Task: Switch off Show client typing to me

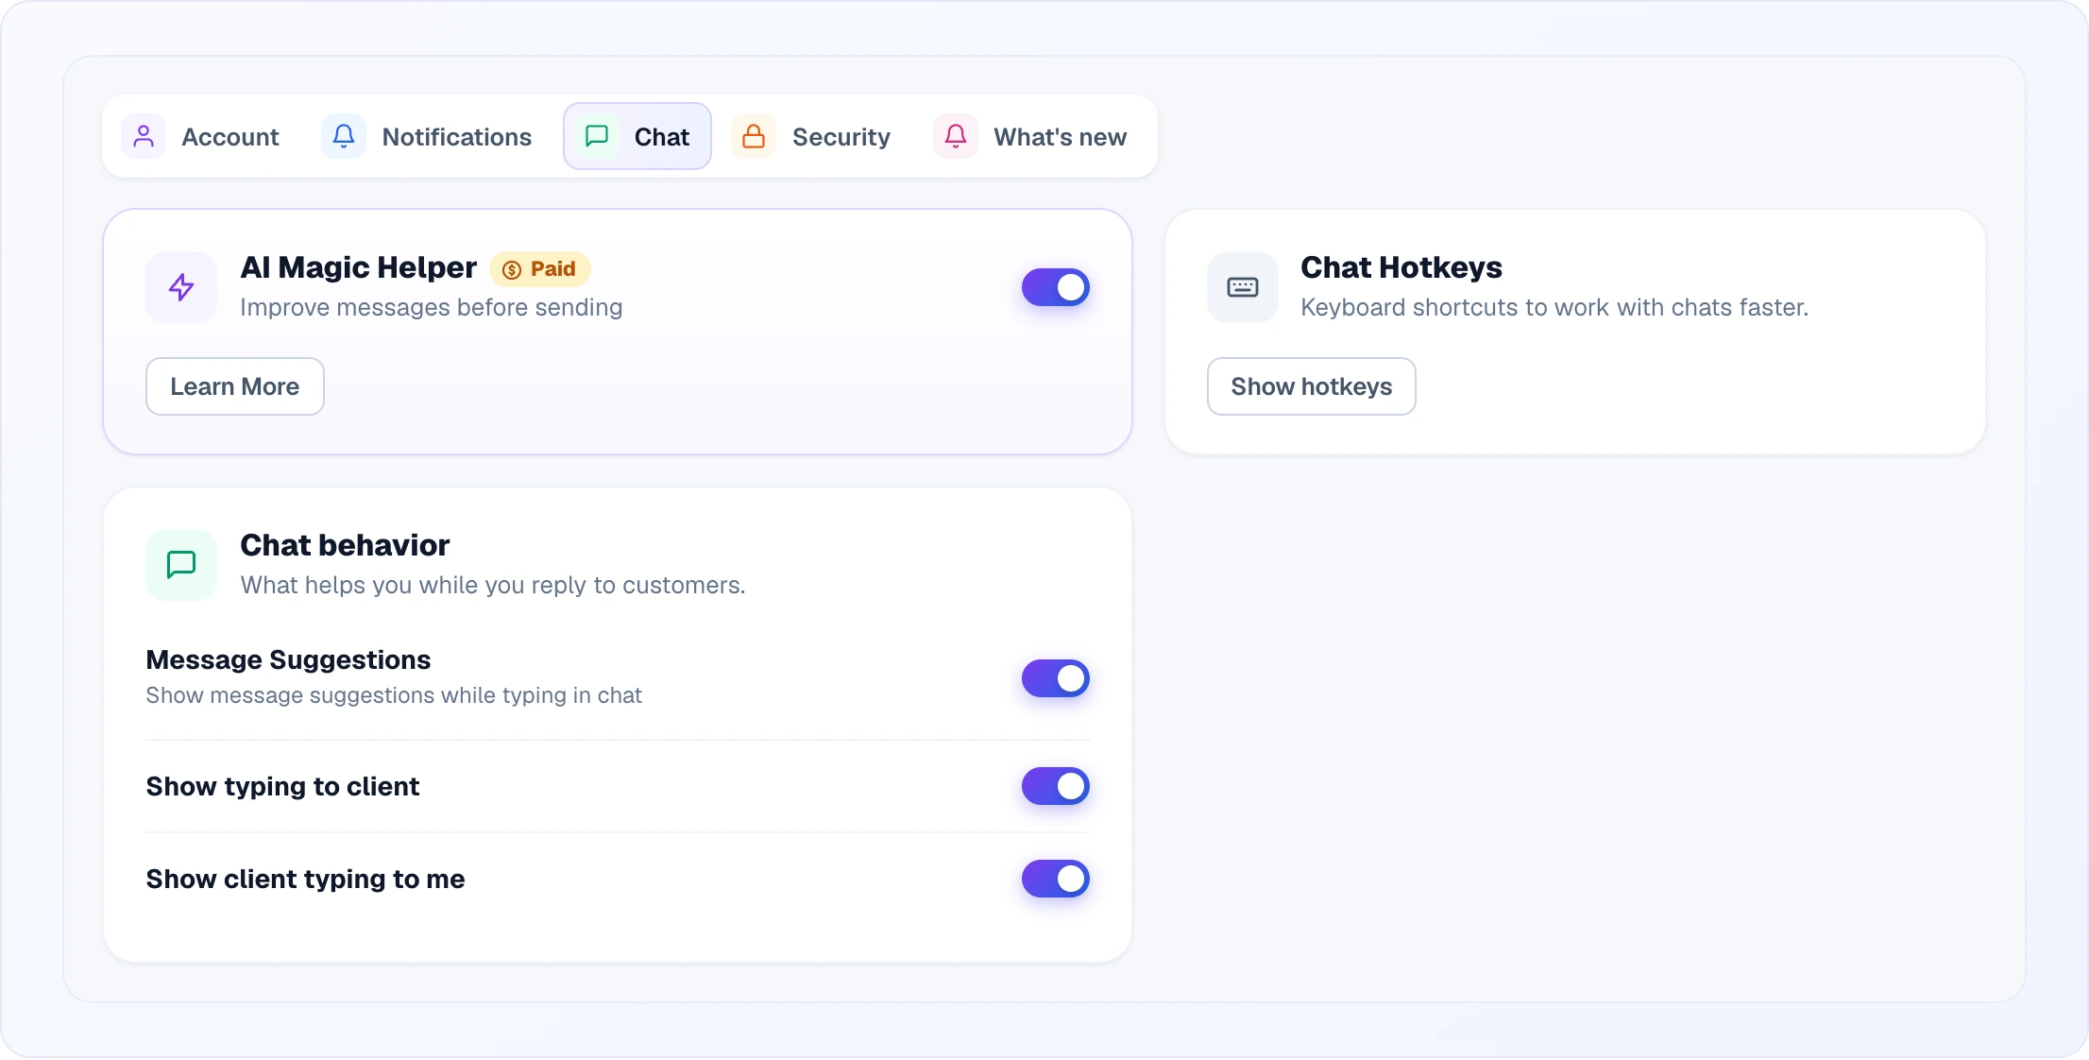Action: (x=1056, y=879)
